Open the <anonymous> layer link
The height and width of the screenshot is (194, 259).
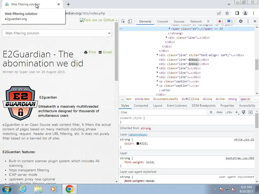(138, 134)
